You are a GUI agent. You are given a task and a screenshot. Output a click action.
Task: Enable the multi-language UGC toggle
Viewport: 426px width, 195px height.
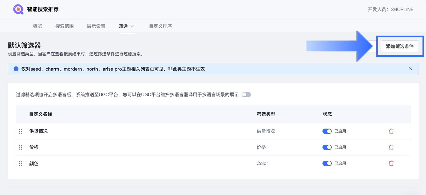pos(246,95)
